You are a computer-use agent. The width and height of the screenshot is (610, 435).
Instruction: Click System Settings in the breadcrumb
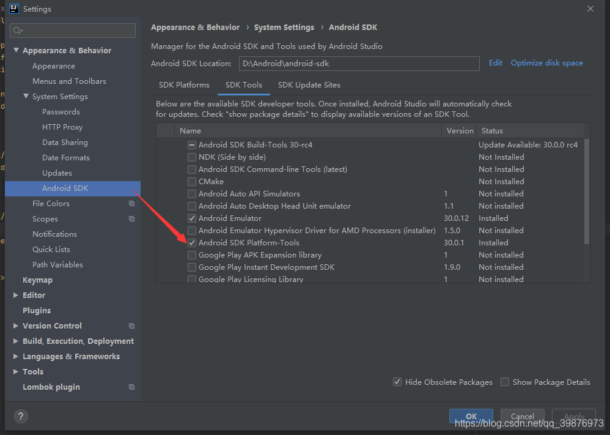click(x=284, y=28)
